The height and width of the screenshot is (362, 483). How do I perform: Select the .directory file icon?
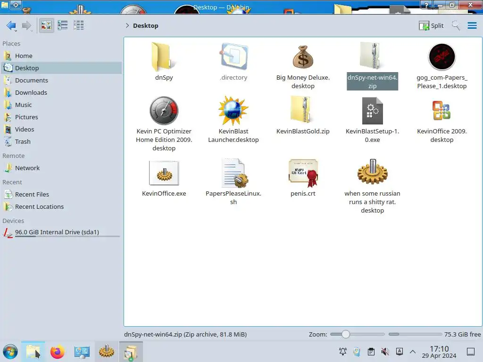pyautogui.click(x=233, y=57)
